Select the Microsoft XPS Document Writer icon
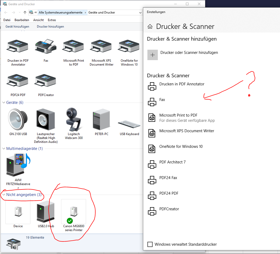The height and width of the screenshot is (254, 280). pos(101,46)
